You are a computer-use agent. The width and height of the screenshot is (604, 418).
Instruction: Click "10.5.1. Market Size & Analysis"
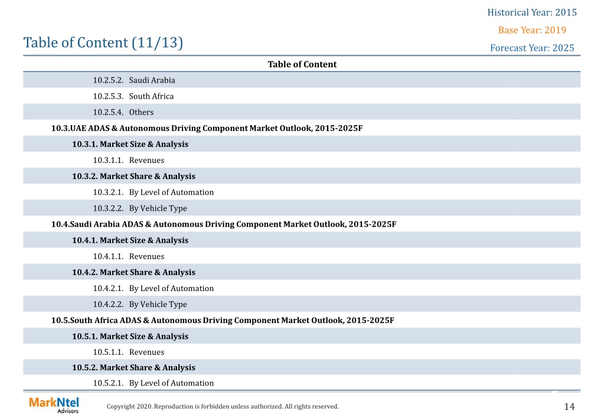(x=130, y=337)
